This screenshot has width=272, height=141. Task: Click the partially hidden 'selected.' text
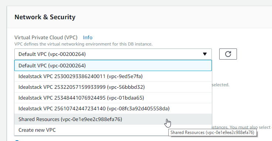[221, 85]
